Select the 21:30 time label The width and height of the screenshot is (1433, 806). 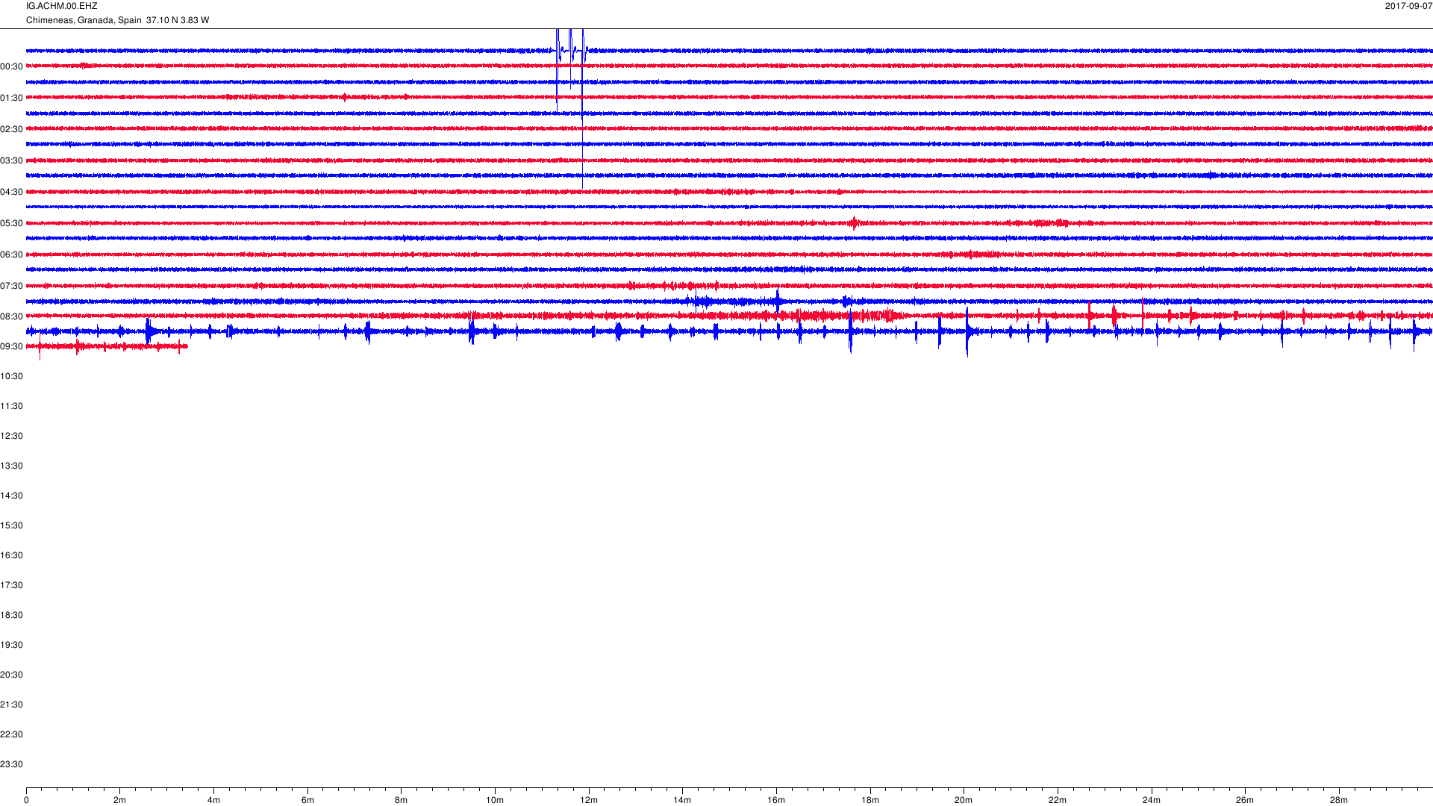[11, 705]
